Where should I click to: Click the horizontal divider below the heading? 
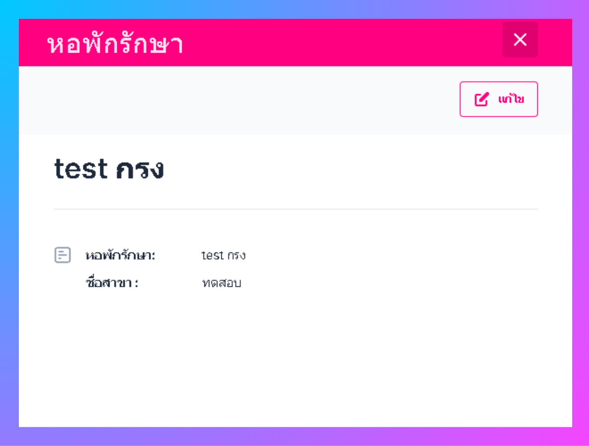(295, 209)
